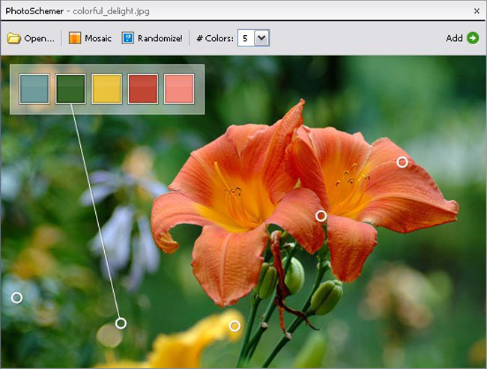Click the sample marker on the yellow flower
This screenshot has height=369, width=487.
tap(235, 326)
